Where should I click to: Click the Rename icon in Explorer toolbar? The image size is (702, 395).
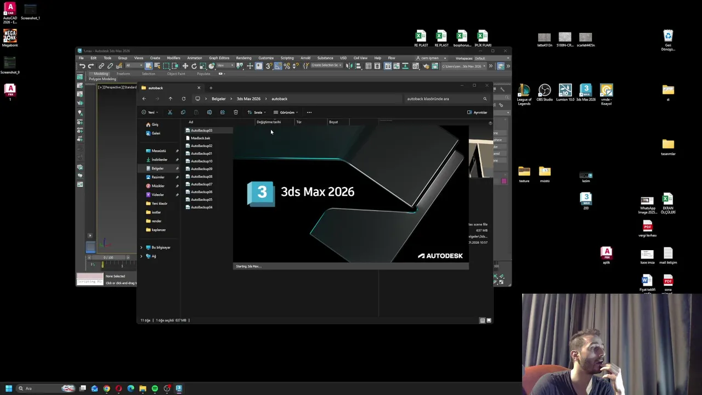click(x=210, y=112)
